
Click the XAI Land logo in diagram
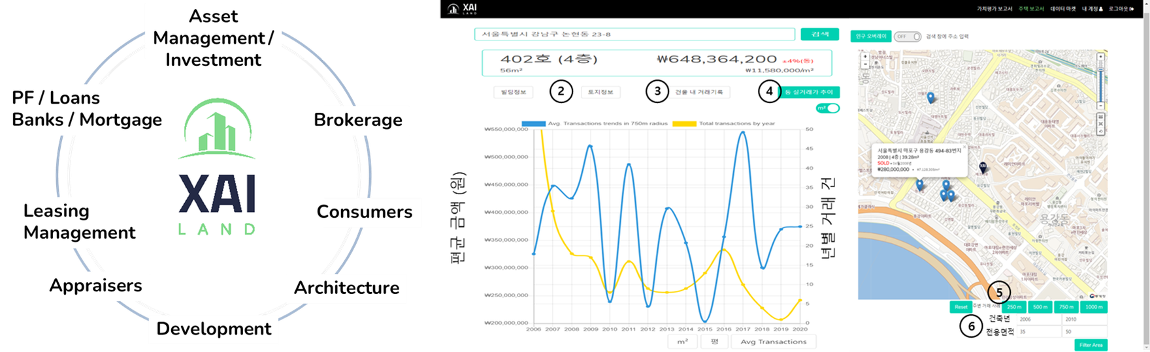tap(217, 167)
